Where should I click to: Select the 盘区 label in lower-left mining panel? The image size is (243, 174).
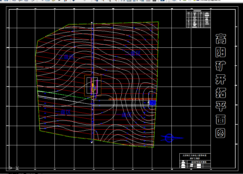(63, 112)
